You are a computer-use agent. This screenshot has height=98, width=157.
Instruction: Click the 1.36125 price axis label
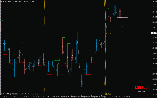154,43
